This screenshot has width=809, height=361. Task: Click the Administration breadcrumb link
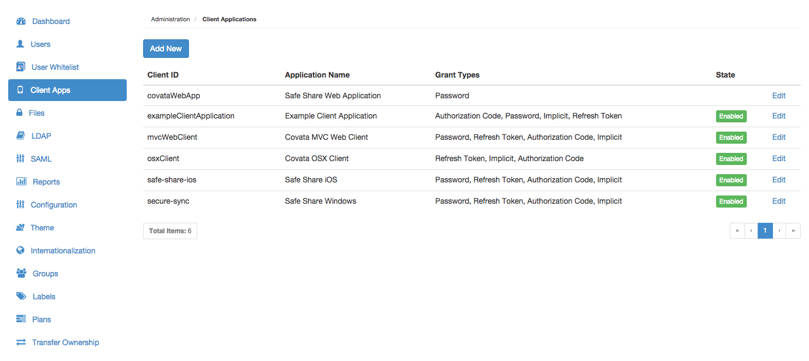click(170, 19)
